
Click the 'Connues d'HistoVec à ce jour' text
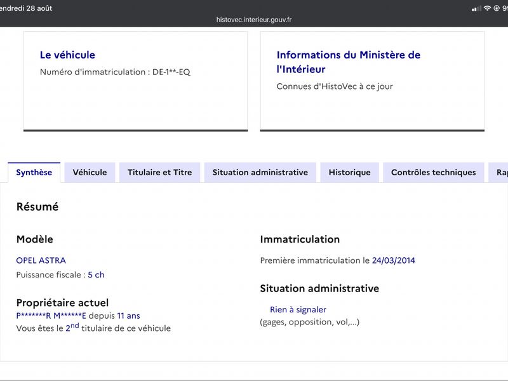coord(335,86)
